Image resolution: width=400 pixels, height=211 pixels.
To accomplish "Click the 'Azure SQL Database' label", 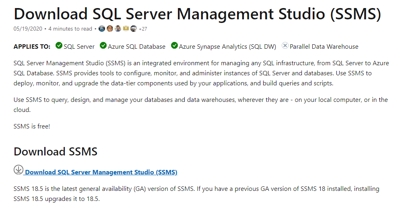I will pos(136,47).
